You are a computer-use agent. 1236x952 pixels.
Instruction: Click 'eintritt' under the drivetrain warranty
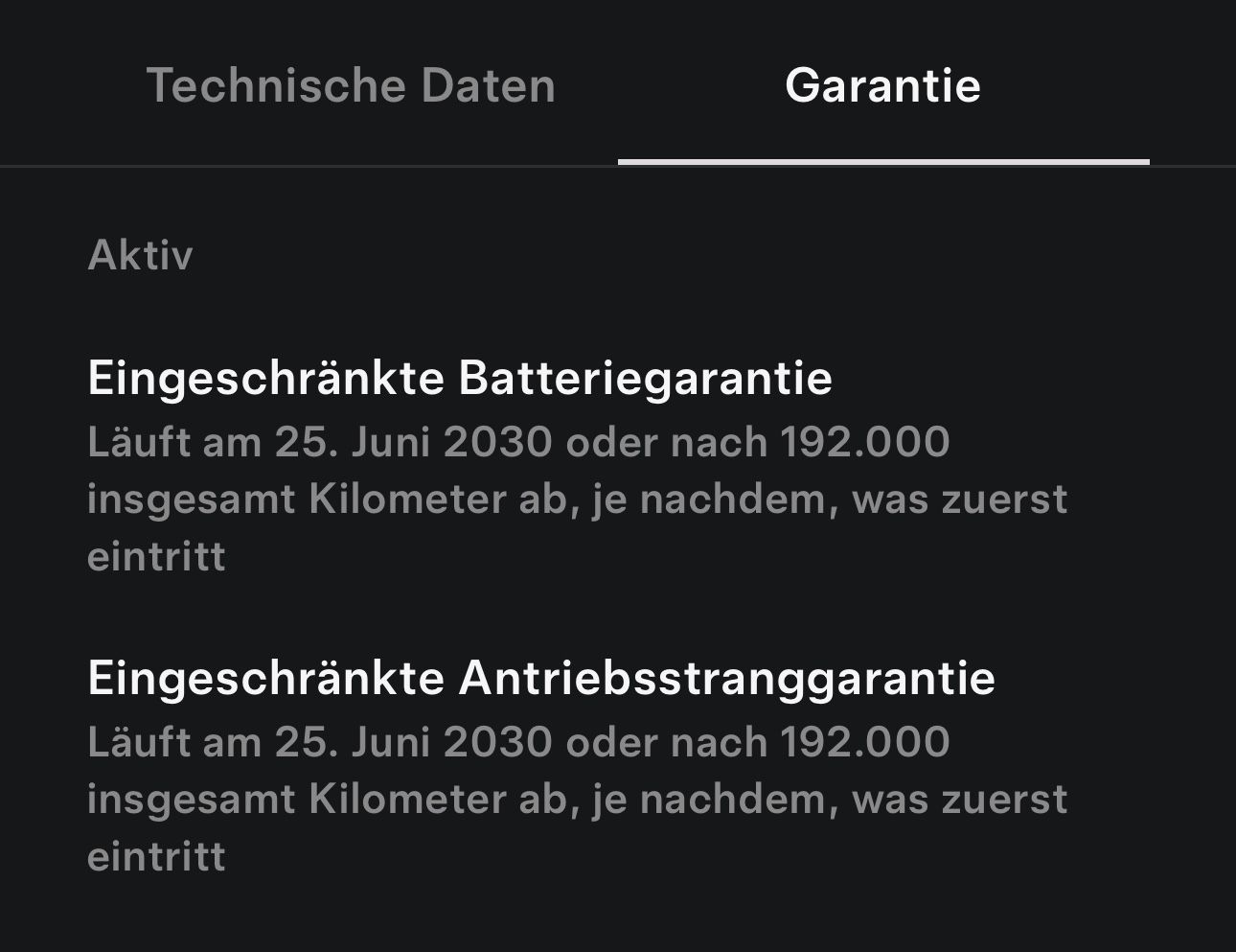pos(156,857)
